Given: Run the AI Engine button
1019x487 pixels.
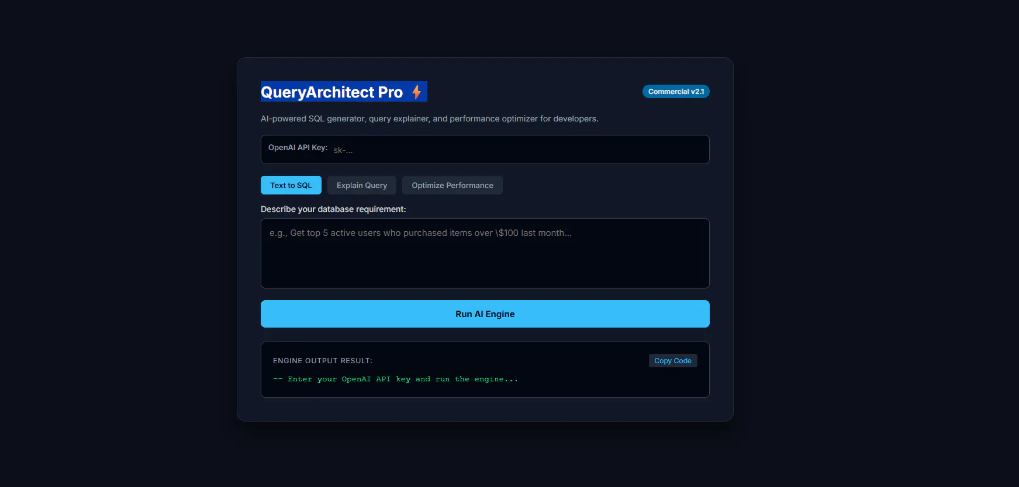Looking at the screenshot, I should 485,314.
